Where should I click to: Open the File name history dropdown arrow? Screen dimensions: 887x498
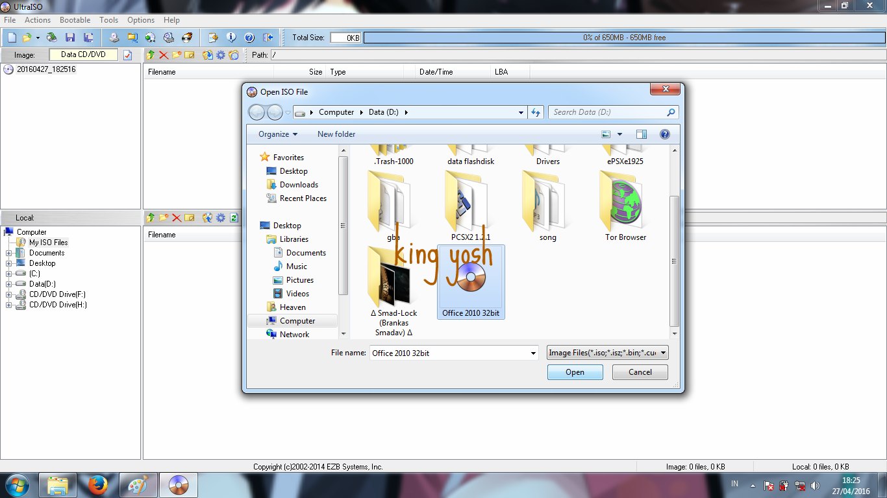coord(533,353)
